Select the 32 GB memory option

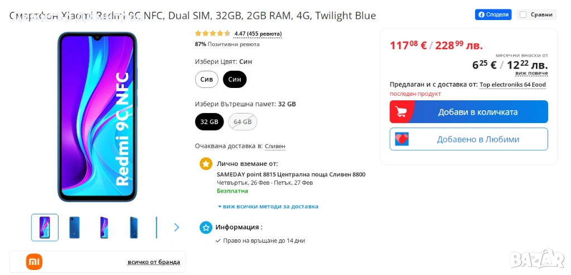(209, 122)
